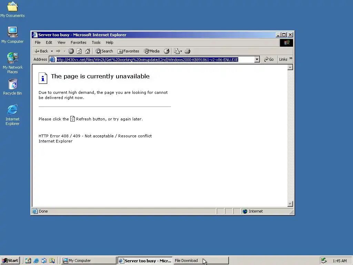Minimize the Internet Explorer window
353x265 pixels.
pos(278,35)
